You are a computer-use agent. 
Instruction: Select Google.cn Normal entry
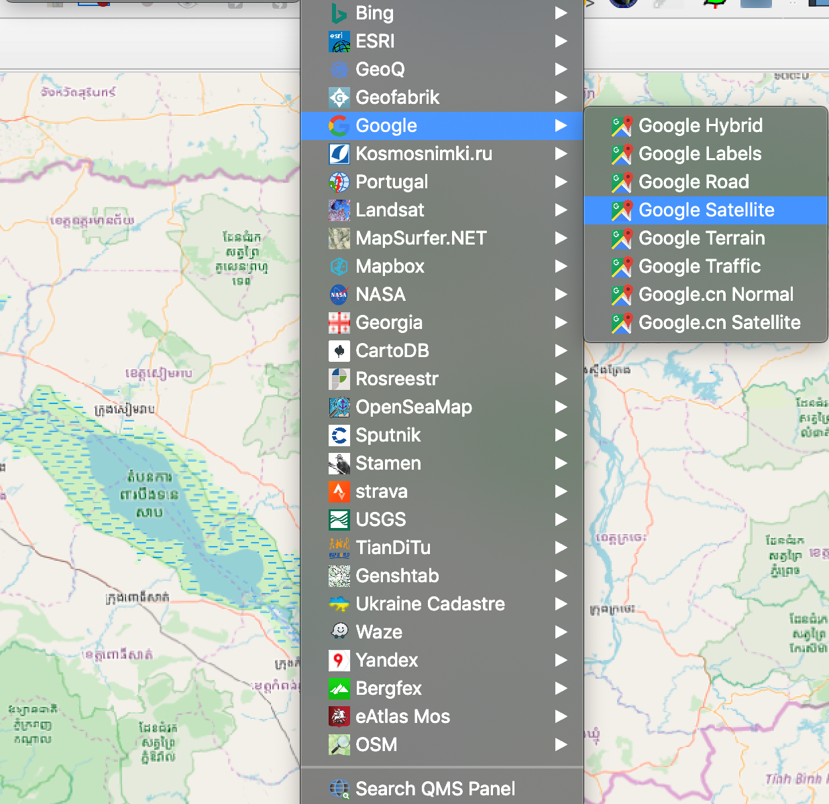(705, 295)
